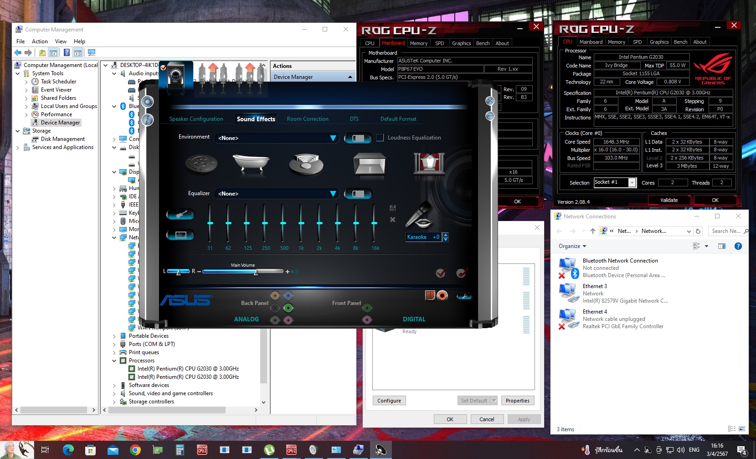The width and height of the screenshot is (756, 459).
Task: Open the Default Format tab
Action: [x=398, y=119]
